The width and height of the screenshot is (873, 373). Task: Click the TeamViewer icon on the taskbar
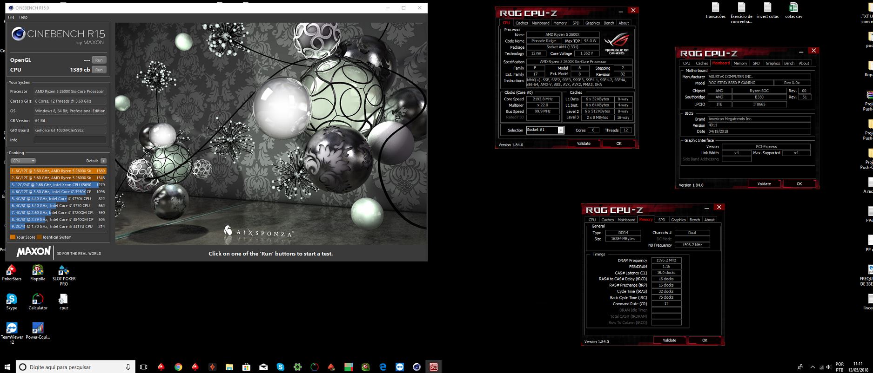399,367
